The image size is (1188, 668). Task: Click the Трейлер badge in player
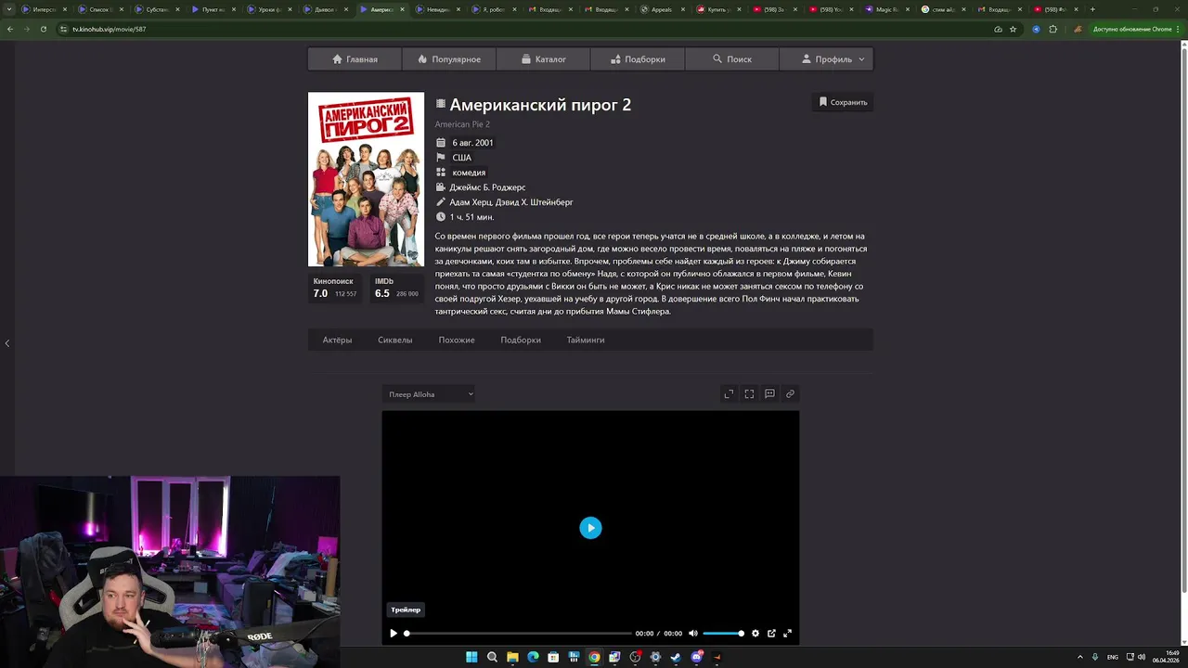[406, 610]
